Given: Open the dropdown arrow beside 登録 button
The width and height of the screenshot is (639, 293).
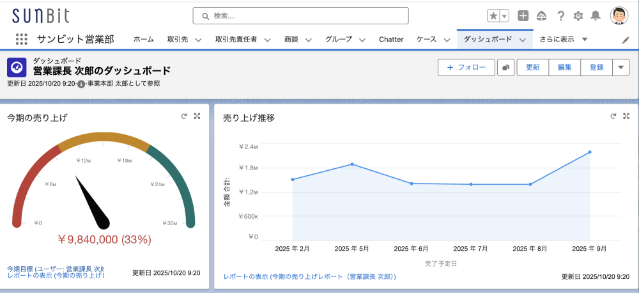Looking at the screenshot, I should point(621,67).
